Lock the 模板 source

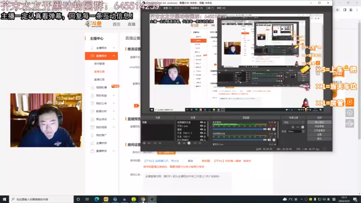pyautogui.click(x=205, y=129)
